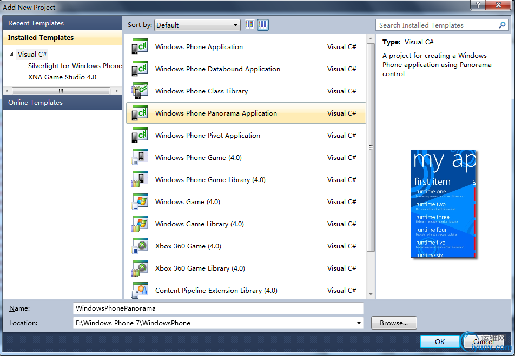This screenshot has height=356, width=515.
Task: Switch to small icons view
Action: tap(249, 25)
